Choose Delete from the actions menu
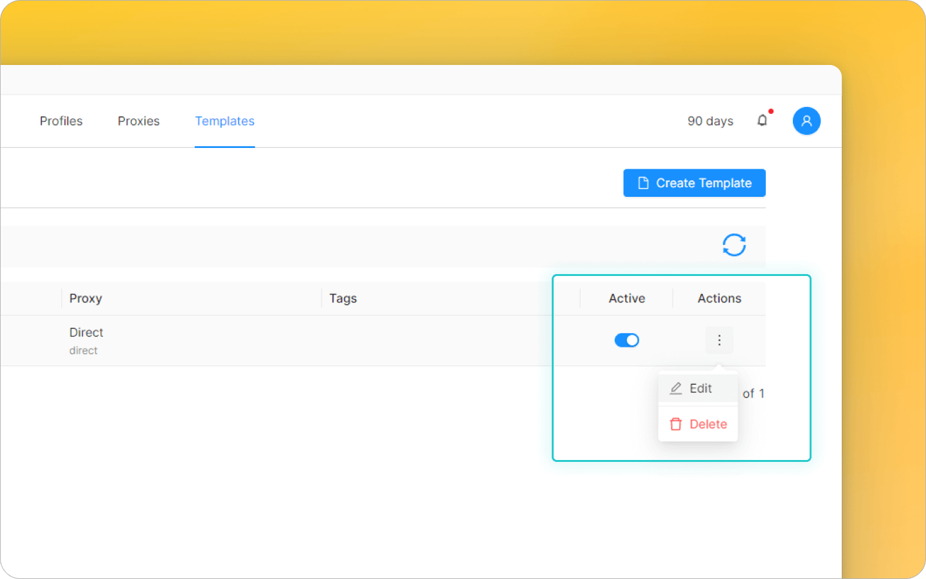Image resolution: width=926 pixels, height=579 pixels. coord(698,424)
